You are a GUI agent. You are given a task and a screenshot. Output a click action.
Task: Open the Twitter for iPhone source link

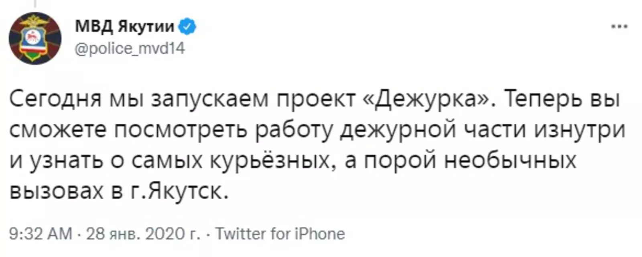click(280, 234)
